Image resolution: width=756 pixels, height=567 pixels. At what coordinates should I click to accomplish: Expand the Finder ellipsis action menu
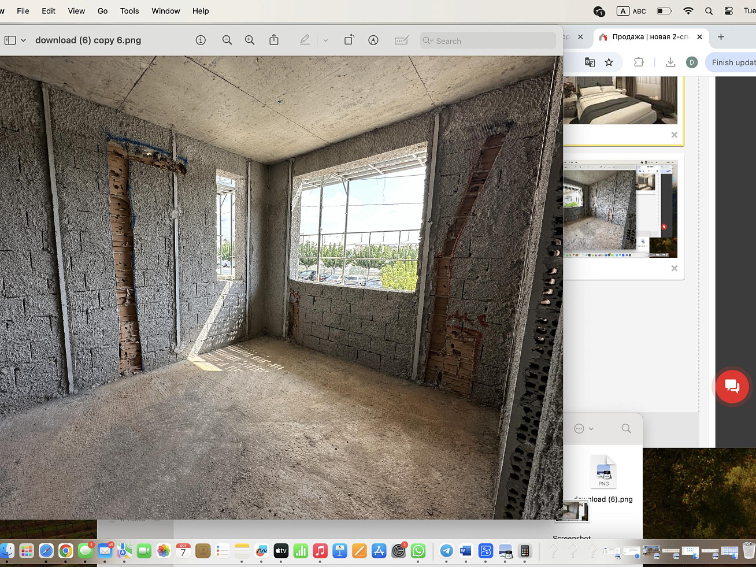point(583,429)
